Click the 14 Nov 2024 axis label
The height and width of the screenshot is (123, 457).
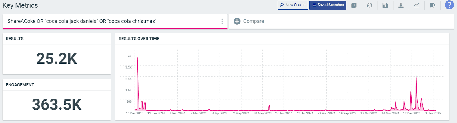click(x=390, y=114)
